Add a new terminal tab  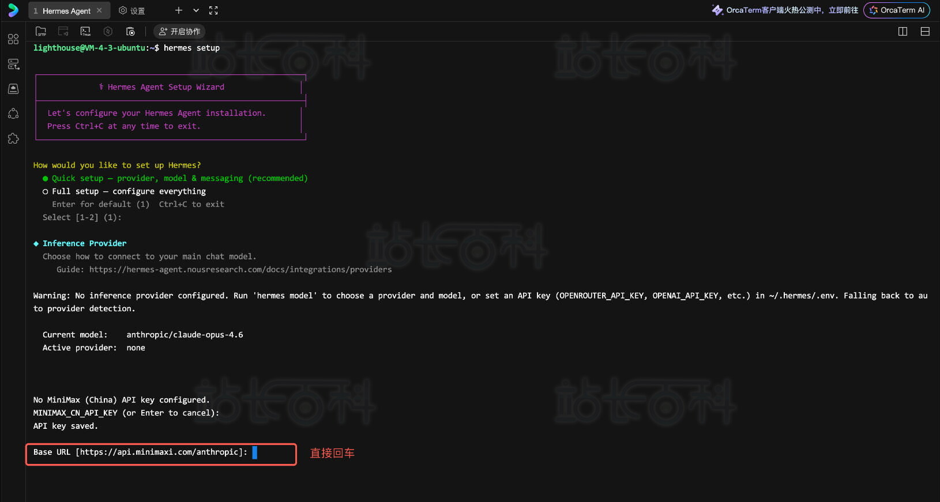tap(179, 10)
